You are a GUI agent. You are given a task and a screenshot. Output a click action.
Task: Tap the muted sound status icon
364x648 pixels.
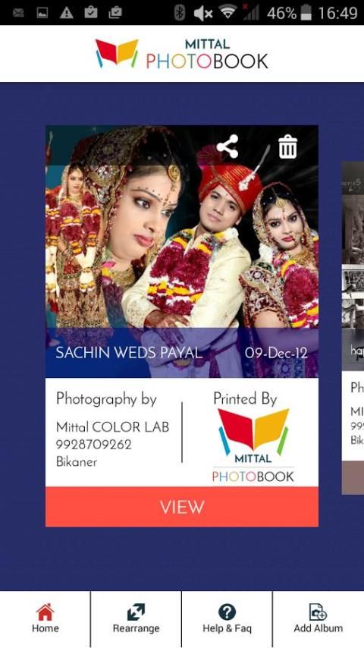203,13
